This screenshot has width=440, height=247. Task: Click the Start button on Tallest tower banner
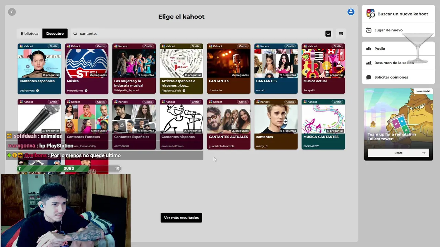398,153
